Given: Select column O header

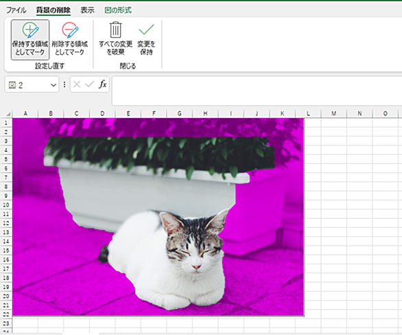Looking at the screenshot, I should tap(385, 113).
